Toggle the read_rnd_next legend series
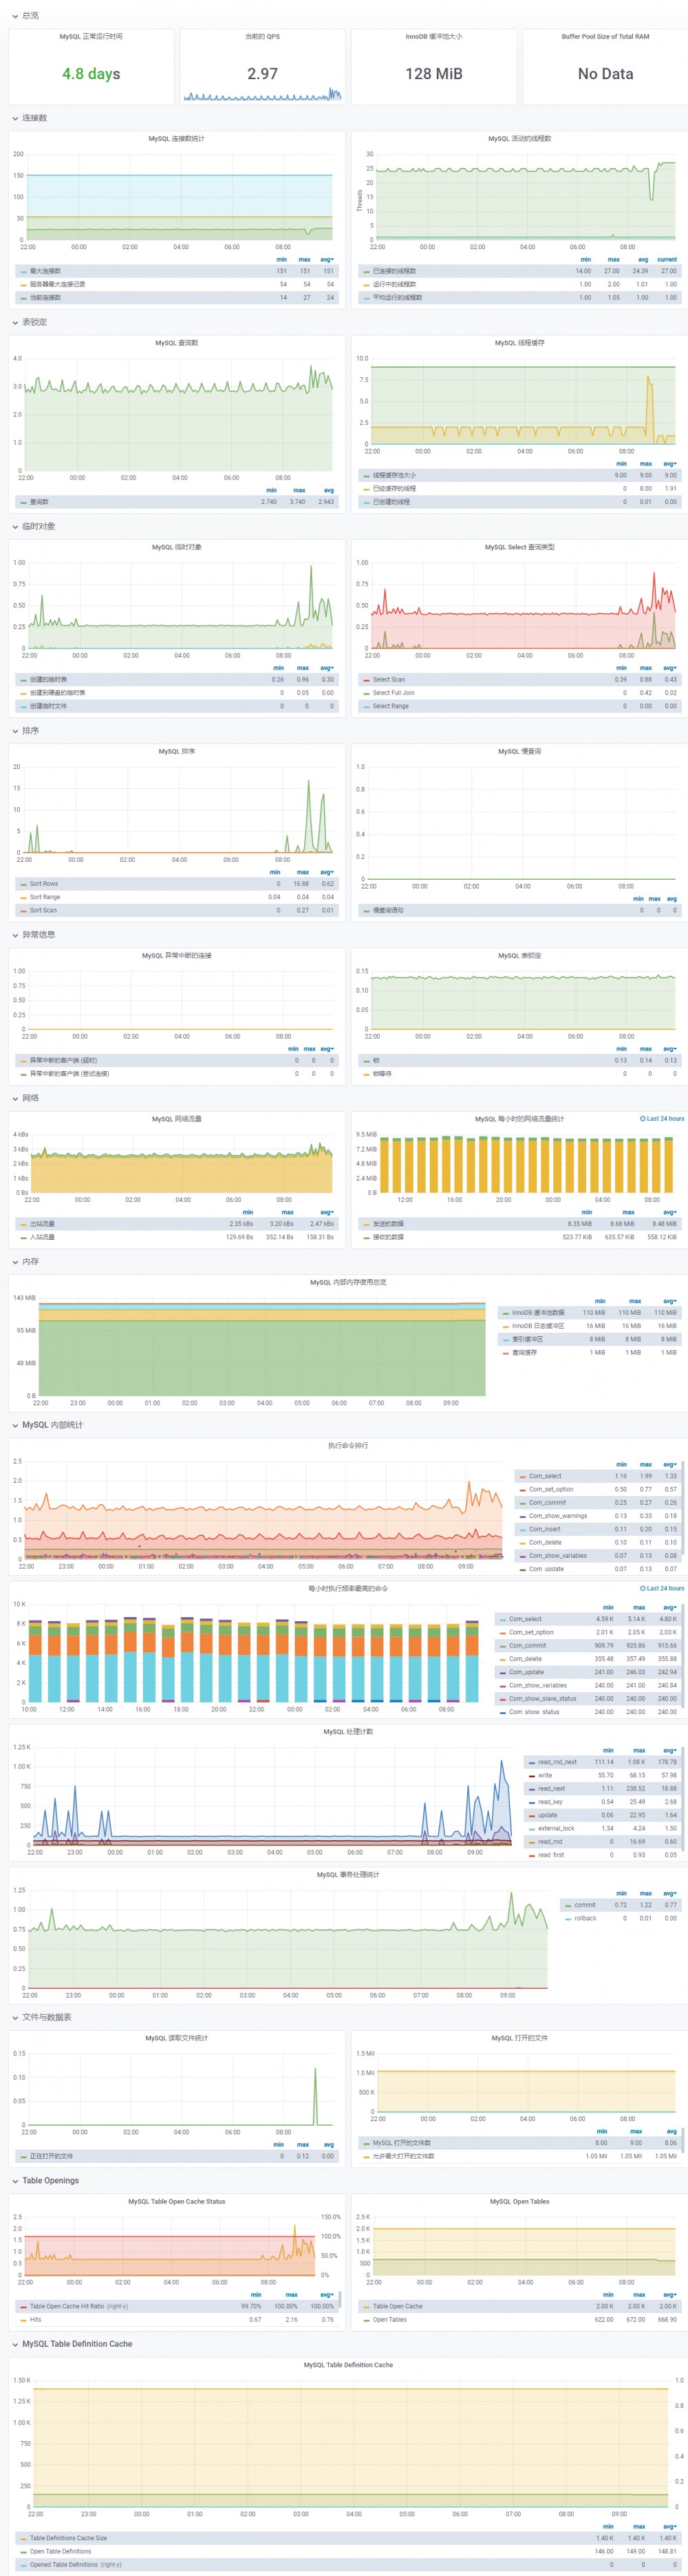The width and height of the screenshot is (688, 2576). [x=557, y=1762]
